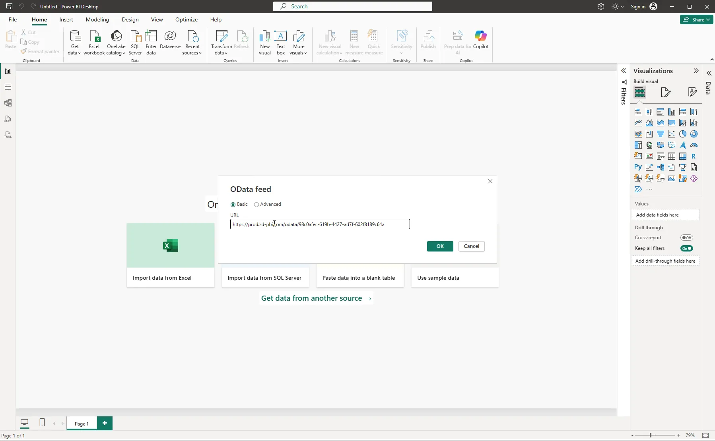
Task: Switch to mobile layout
Action: click(42, 423)
